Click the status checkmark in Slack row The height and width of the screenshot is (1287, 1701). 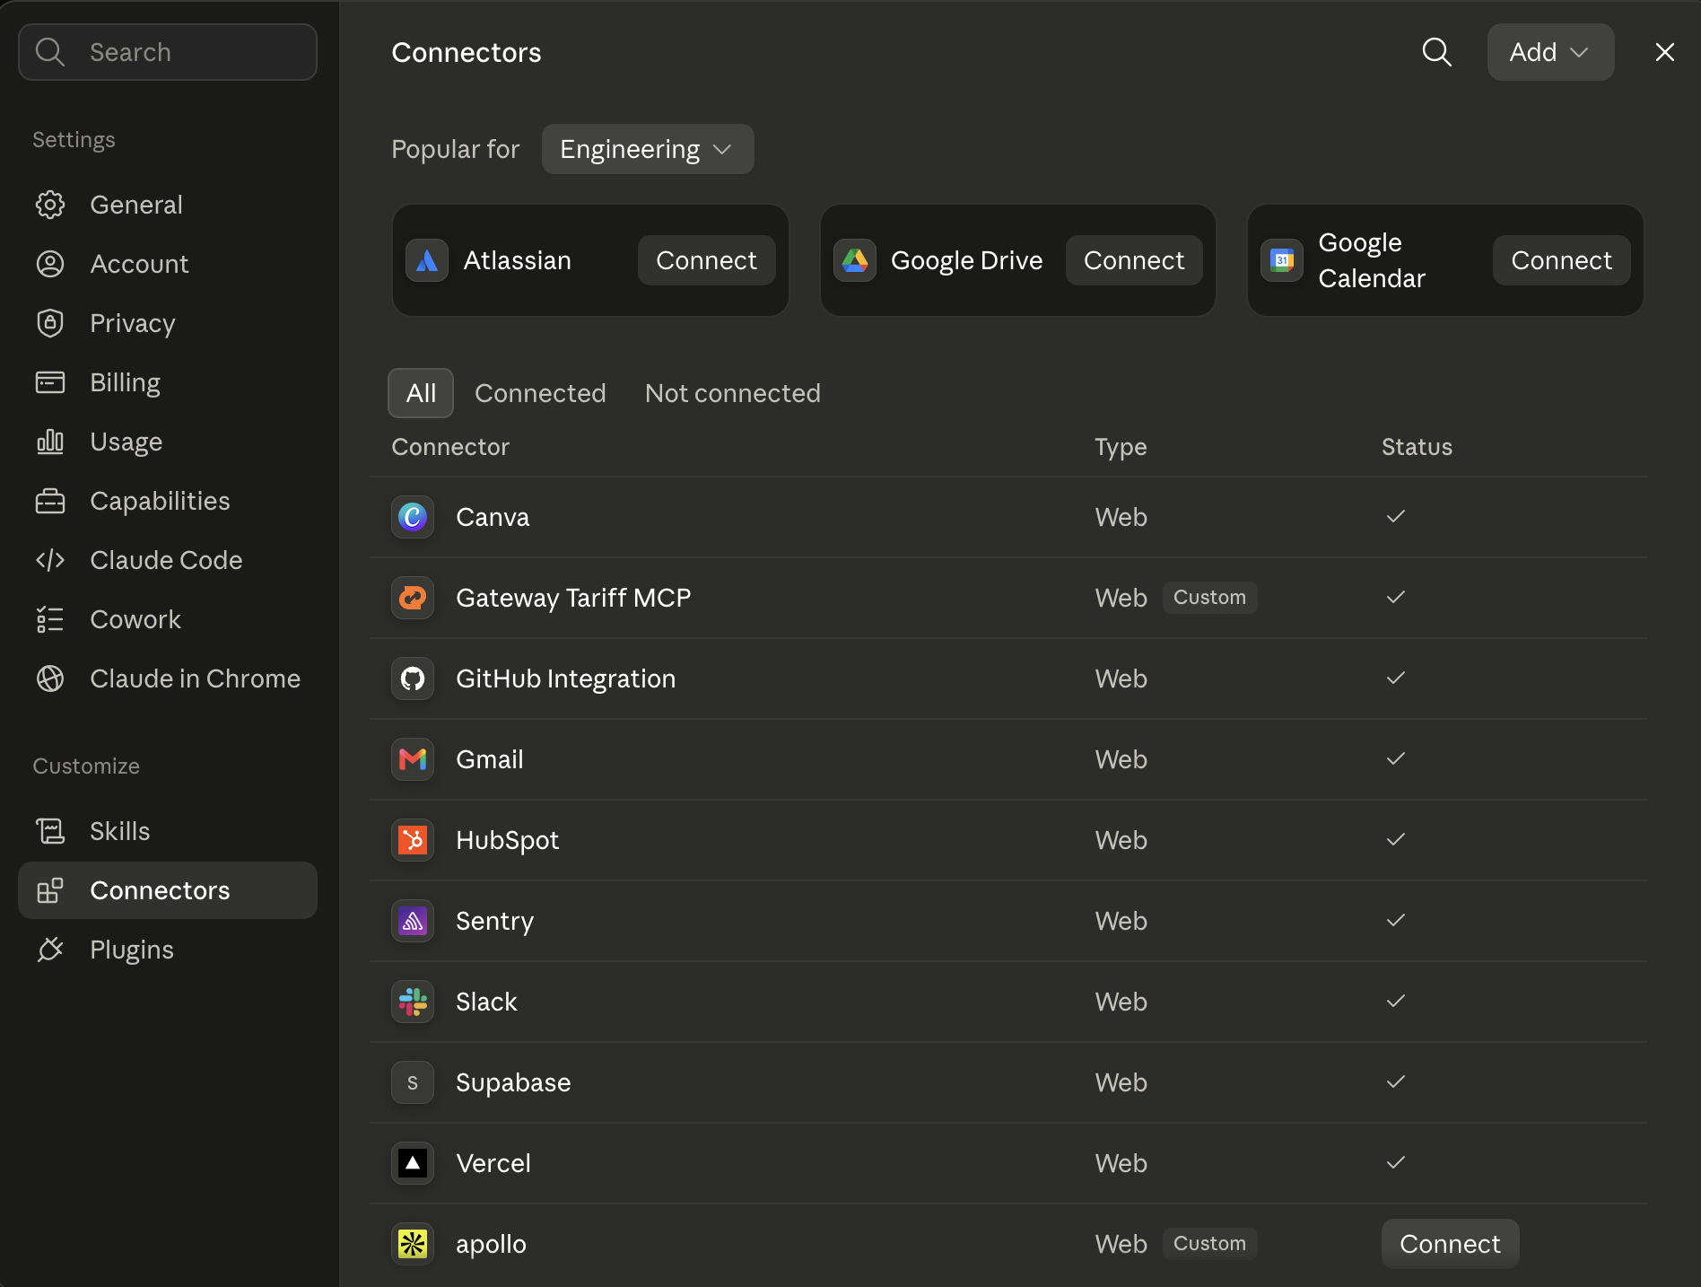[x=1395, y=1001]
